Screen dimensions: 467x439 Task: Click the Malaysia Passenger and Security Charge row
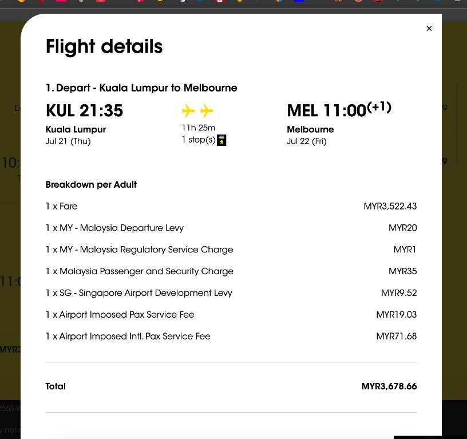[x=231, y=271]
